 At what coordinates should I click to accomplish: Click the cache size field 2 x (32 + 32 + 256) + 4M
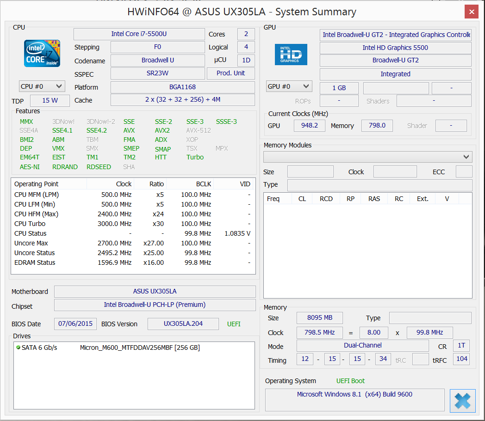pyautogui.click(x=182, y=100)
